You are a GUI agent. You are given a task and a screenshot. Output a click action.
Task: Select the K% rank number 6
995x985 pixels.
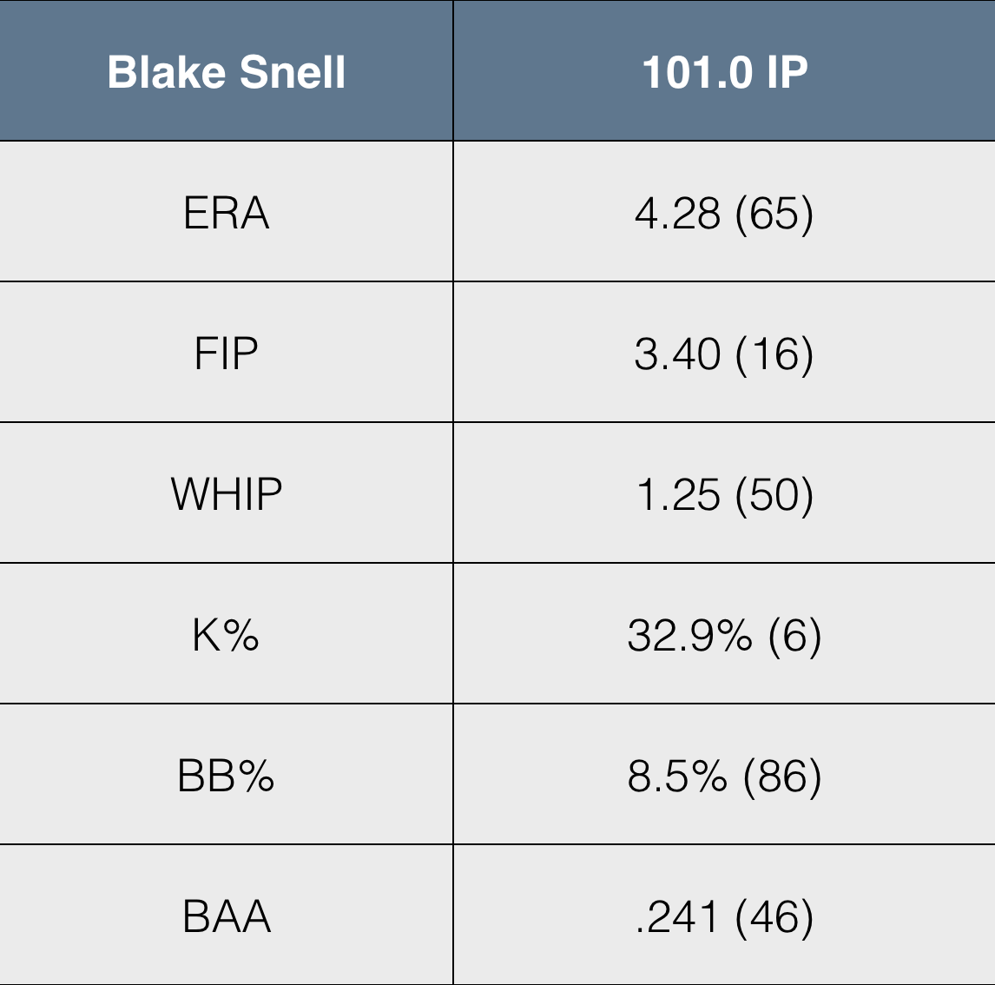[794, 635]
